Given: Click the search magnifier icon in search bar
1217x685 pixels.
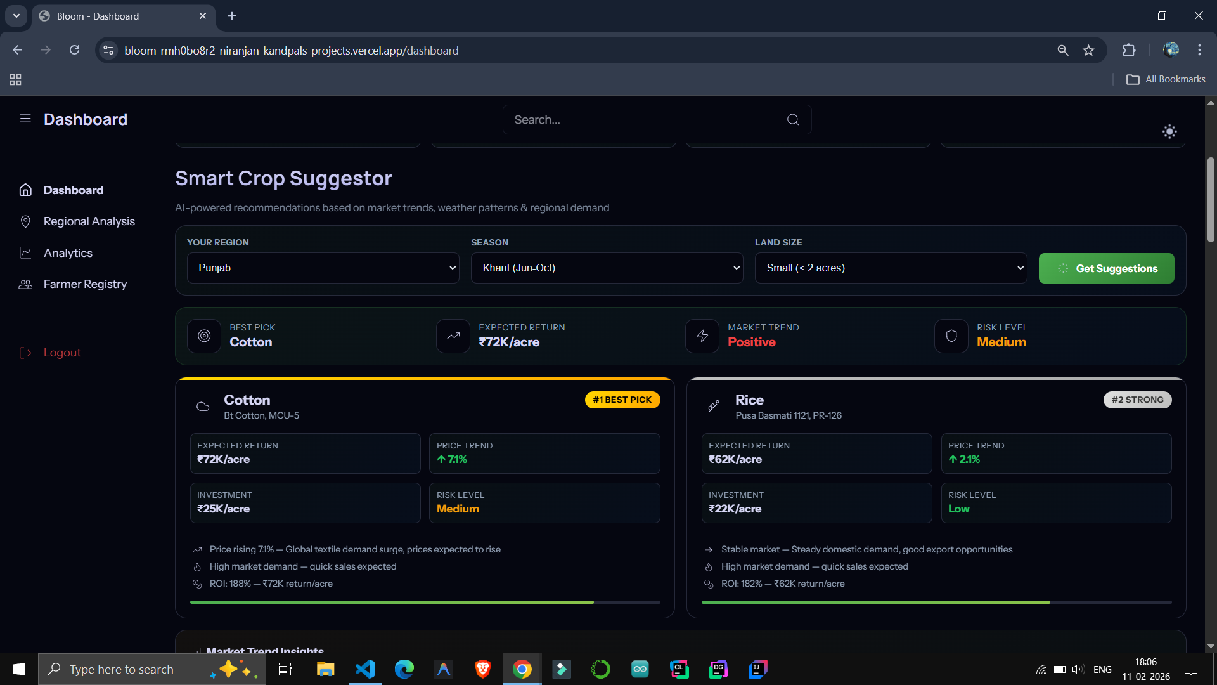Looking at the screenshot, I should point(792,120).
